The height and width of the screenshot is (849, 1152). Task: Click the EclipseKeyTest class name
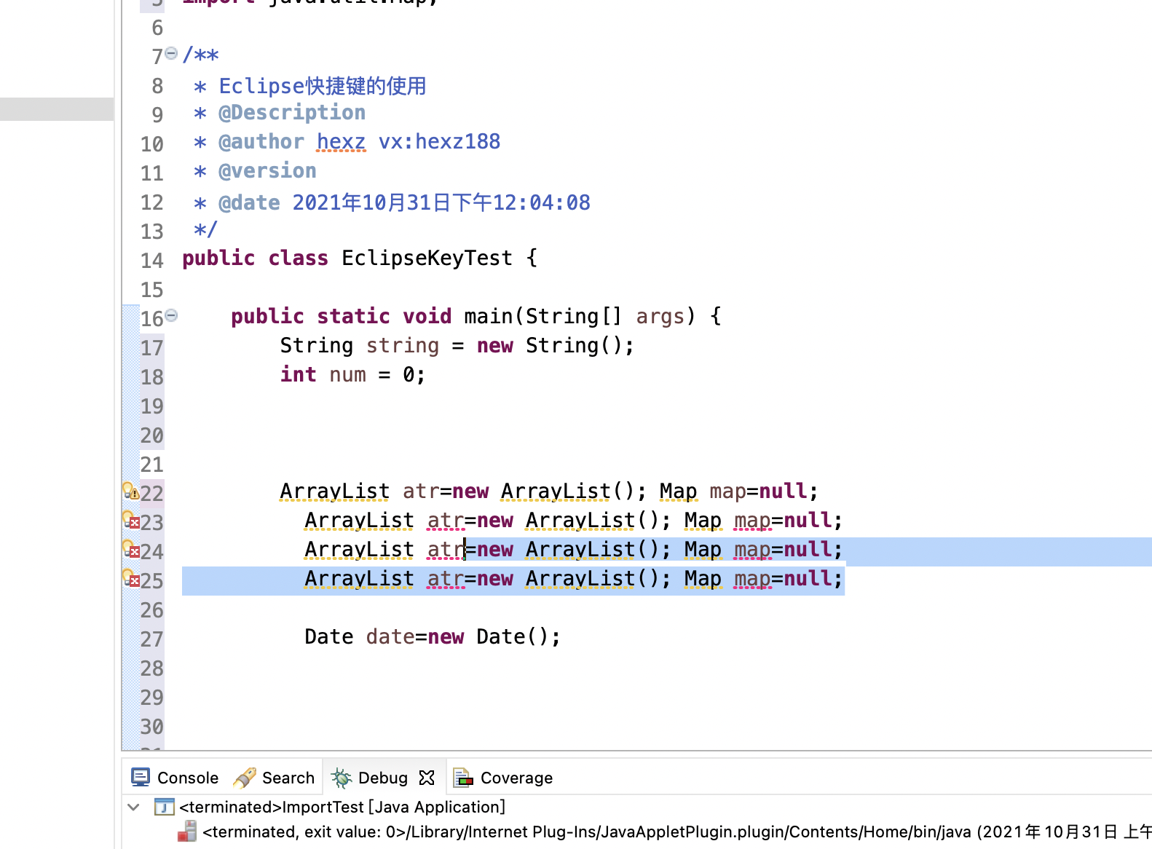click(x=427, y=258)
